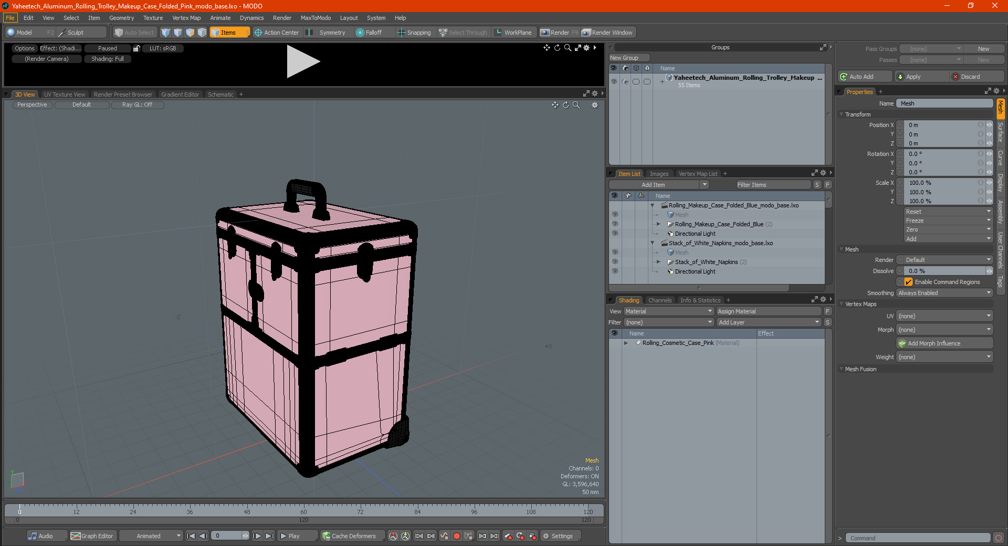Activate Items selection mode
This screenshot has width=1008, height=546.
[x=229, y=33]
